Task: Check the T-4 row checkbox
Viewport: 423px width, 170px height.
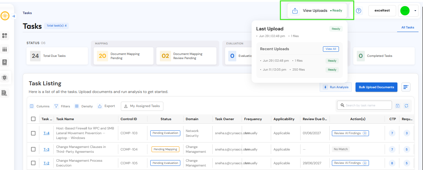Action: (33, 133)
